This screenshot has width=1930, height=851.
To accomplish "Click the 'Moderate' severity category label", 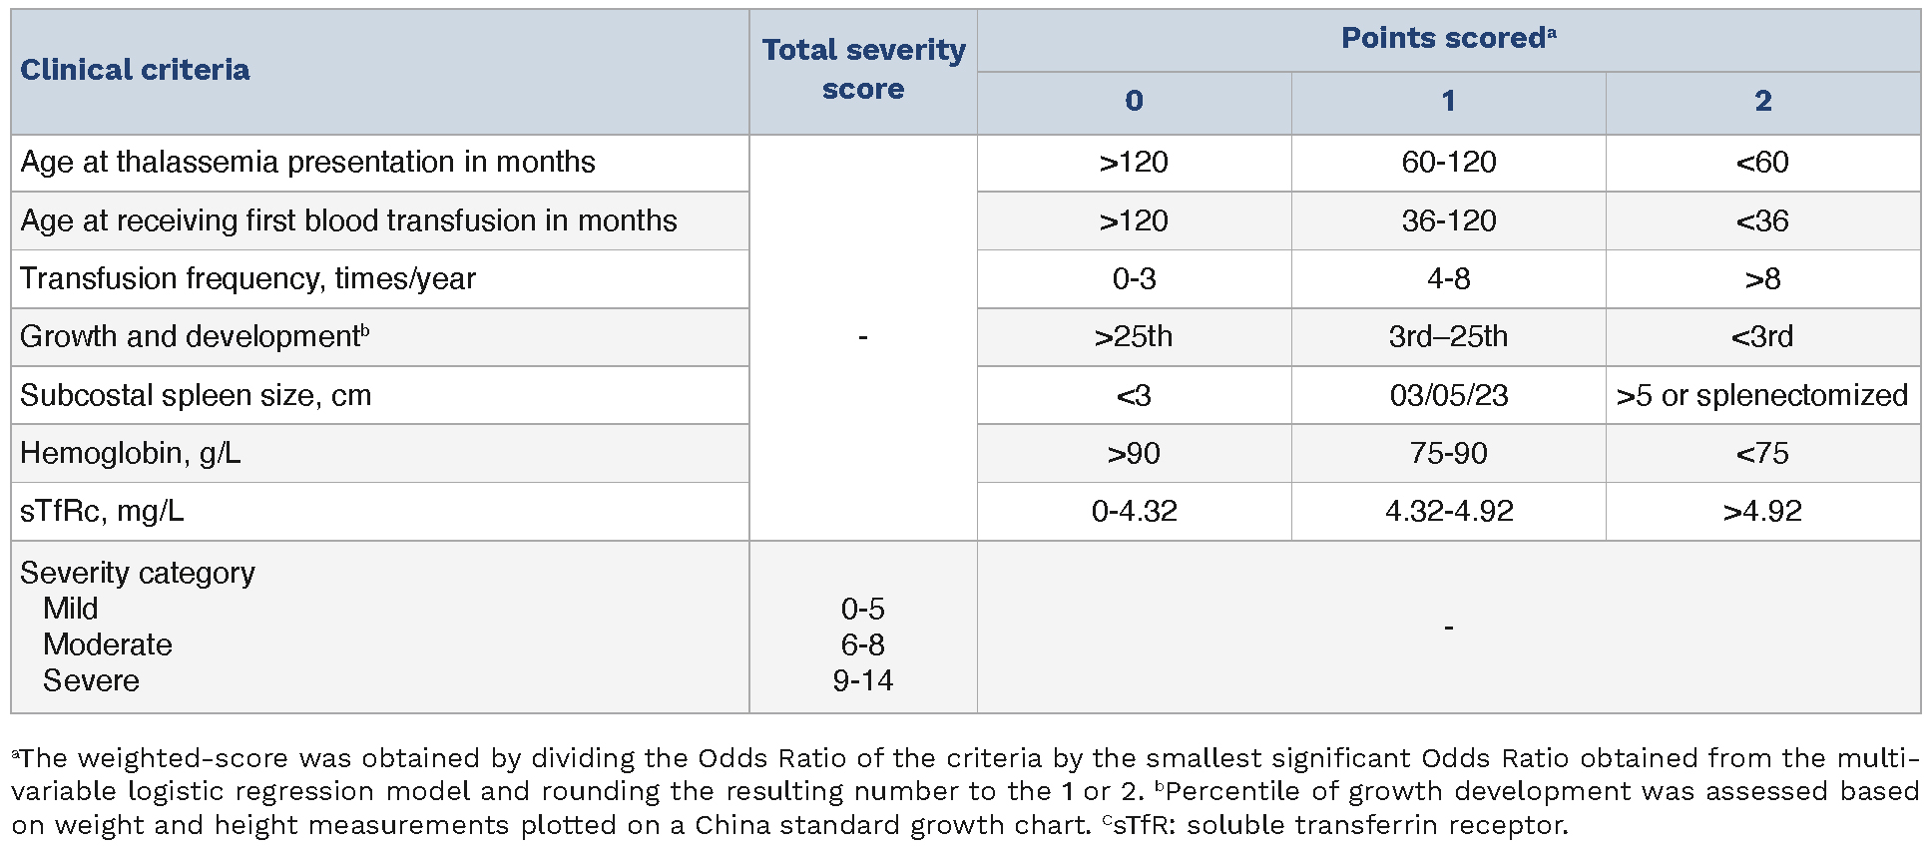I will (x=108, y=644).
